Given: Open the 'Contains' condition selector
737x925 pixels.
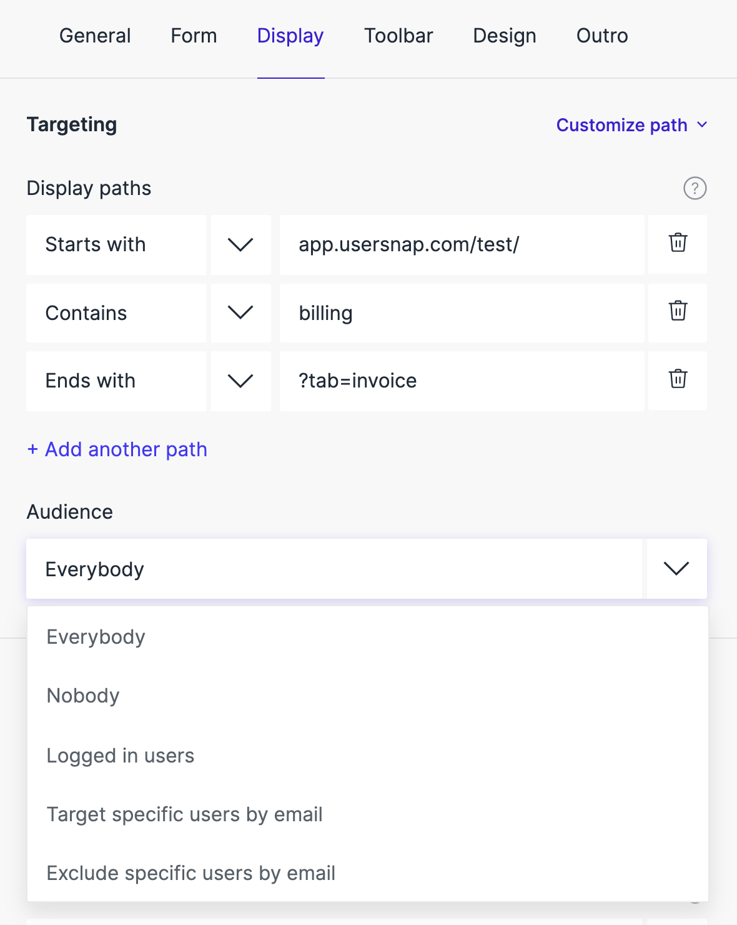Looking at the screenshot, I should point(240,312).
